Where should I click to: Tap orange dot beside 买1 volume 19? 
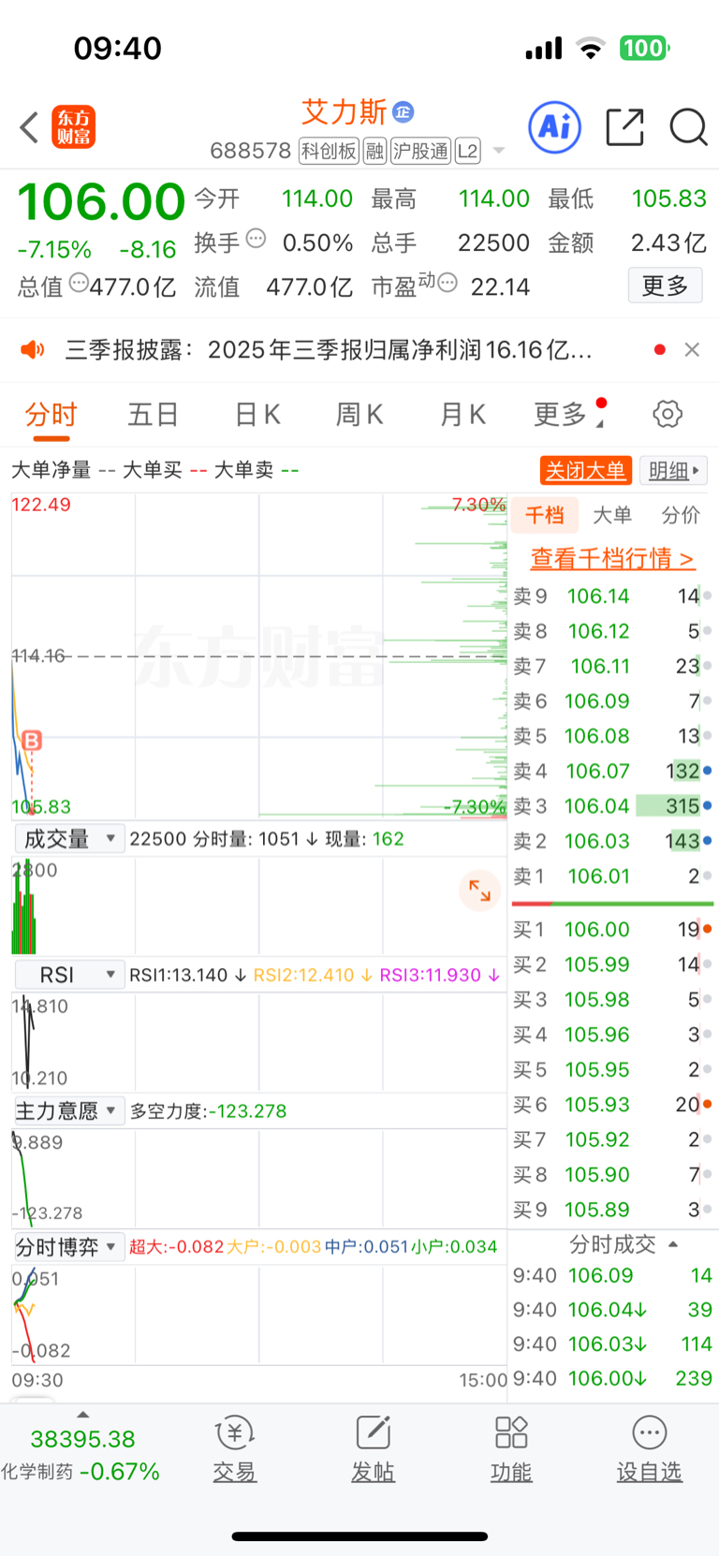pos(707,930)
